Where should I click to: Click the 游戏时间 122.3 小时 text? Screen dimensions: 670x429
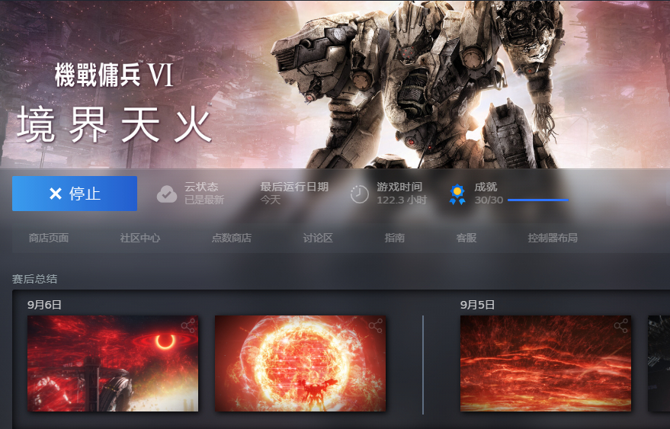tap(402, 194)
